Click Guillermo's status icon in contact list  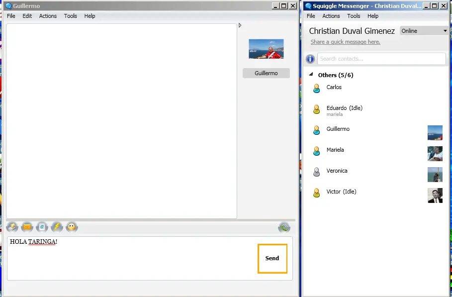click(x=317, y=130)
